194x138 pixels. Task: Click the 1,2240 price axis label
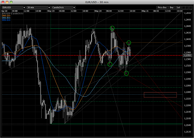click(187, 92)
